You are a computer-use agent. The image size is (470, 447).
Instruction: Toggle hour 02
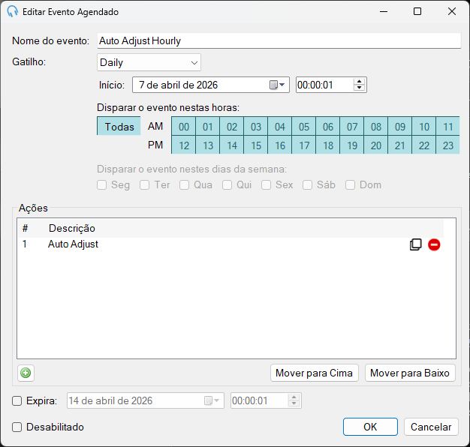click(232, 126)
